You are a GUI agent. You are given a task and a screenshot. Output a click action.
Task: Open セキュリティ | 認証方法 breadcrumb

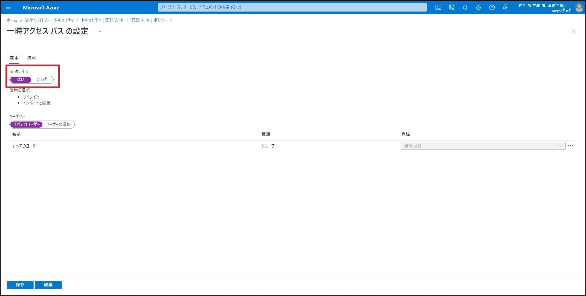pos(102,20)
